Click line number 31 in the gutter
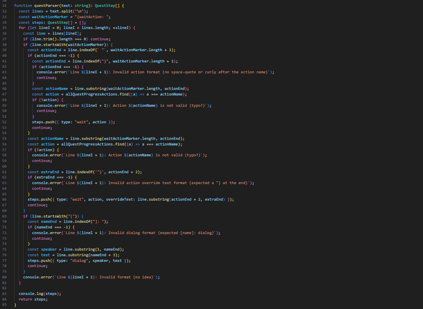The image size is (423, 309). click(x=4, y=6)
